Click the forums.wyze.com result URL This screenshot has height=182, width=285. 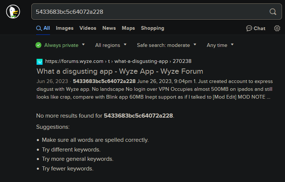pos(118,61)
